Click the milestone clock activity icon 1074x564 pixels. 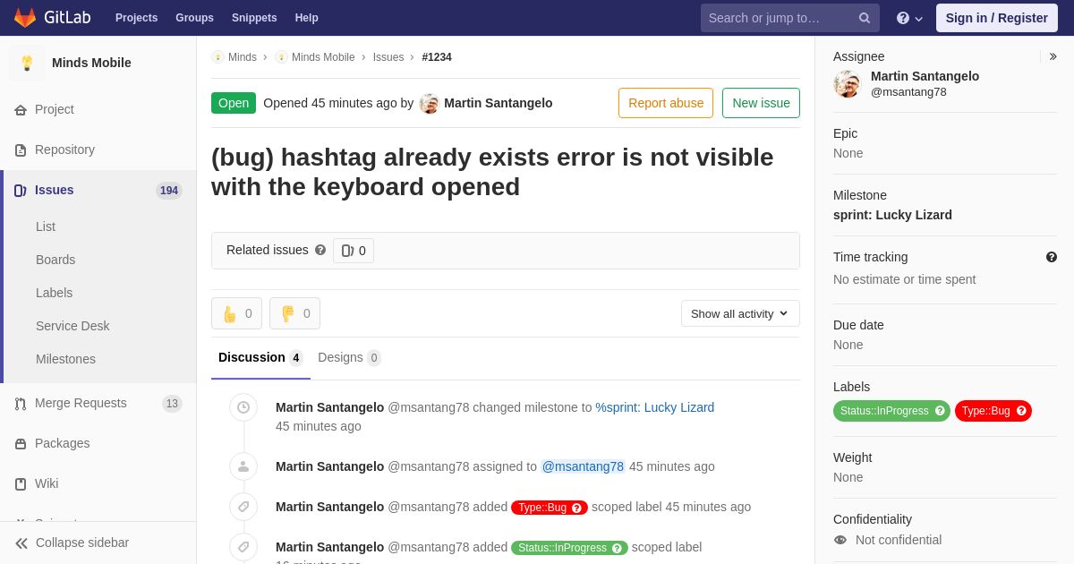pyautogui.click(x=243, y=407)
